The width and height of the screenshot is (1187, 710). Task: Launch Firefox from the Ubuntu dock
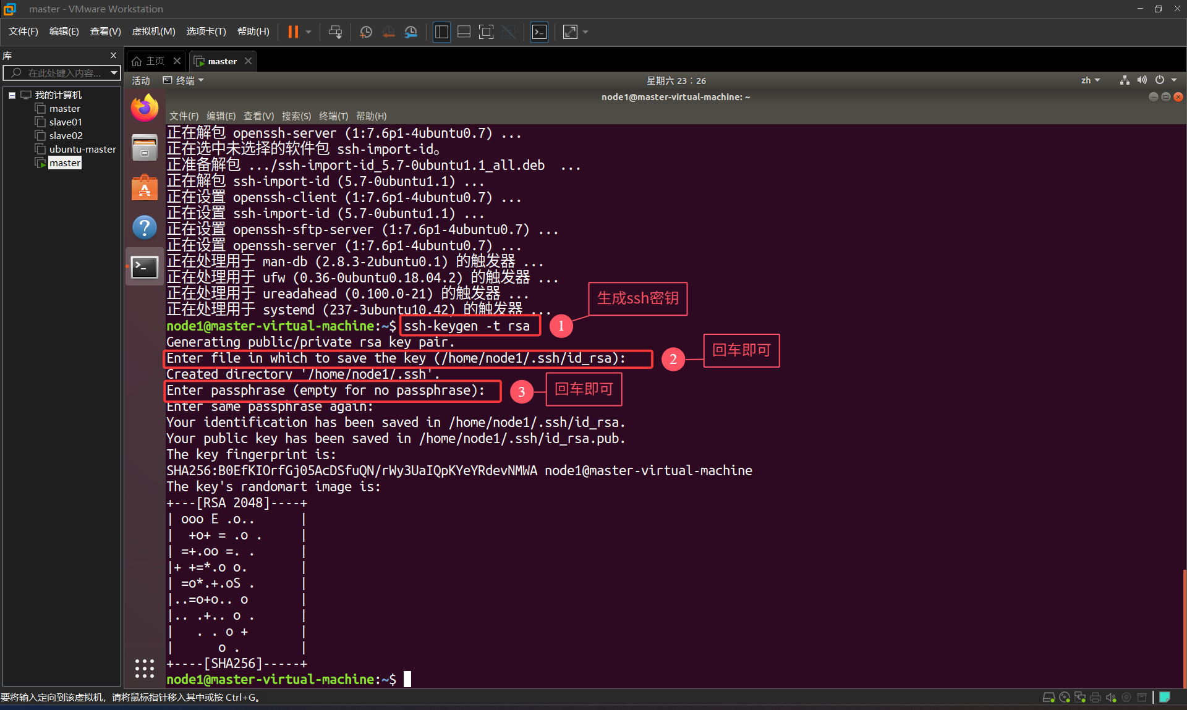point(144,108)
